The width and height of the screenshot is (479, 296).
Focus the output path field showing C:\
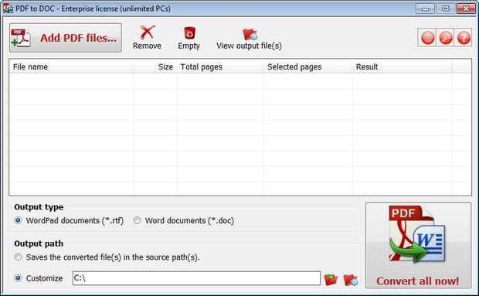click(x=196, y=278)
